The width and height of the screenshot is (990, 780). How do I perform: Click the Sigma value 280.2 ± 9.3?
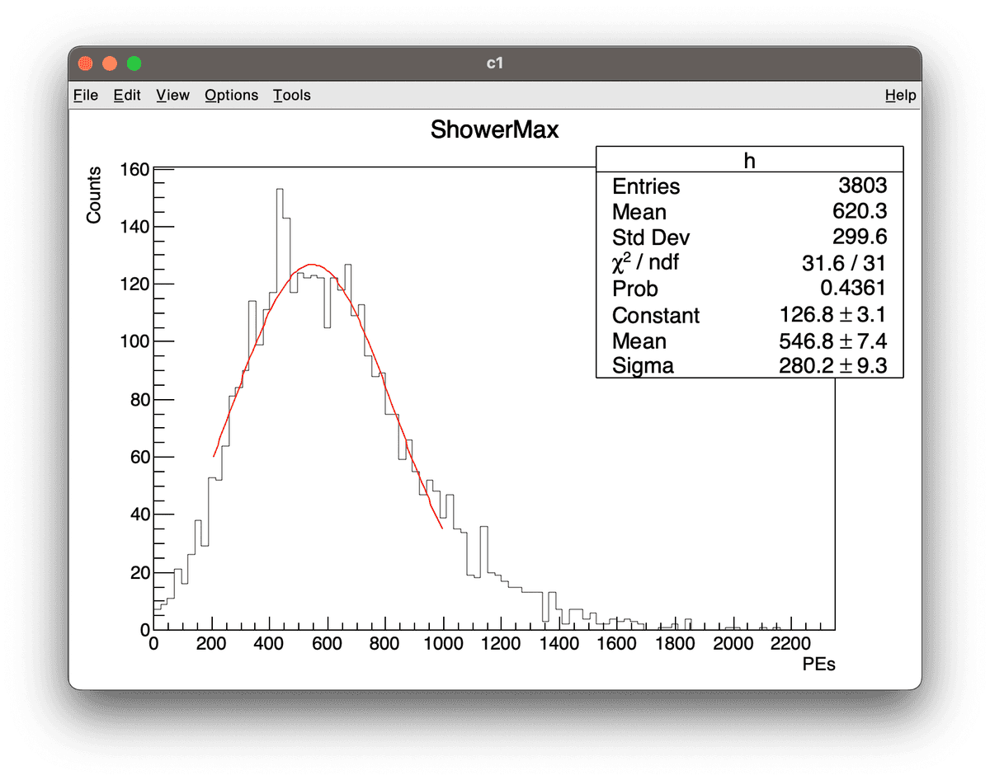(x=833, y=366)
